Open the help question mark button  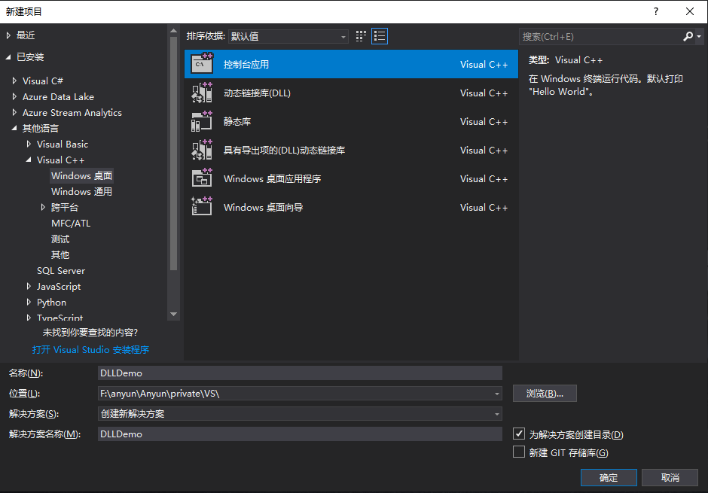coord(655,11)
